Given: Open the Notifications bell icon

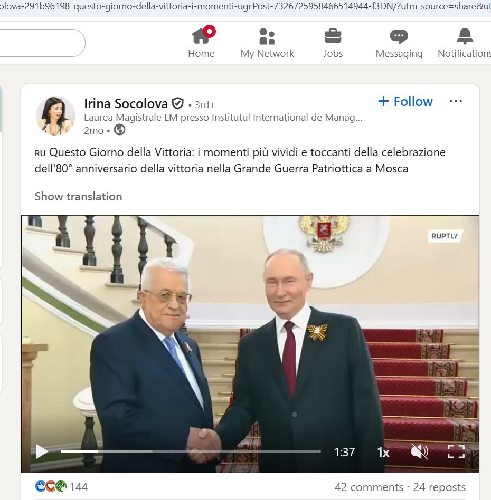Looking at the screenshot, I should pyautogui.click(x=465, y=36).
